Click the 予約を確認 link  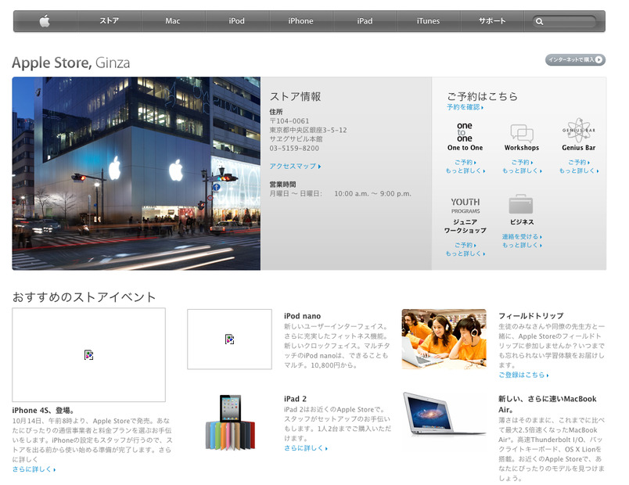pos(465,107)
